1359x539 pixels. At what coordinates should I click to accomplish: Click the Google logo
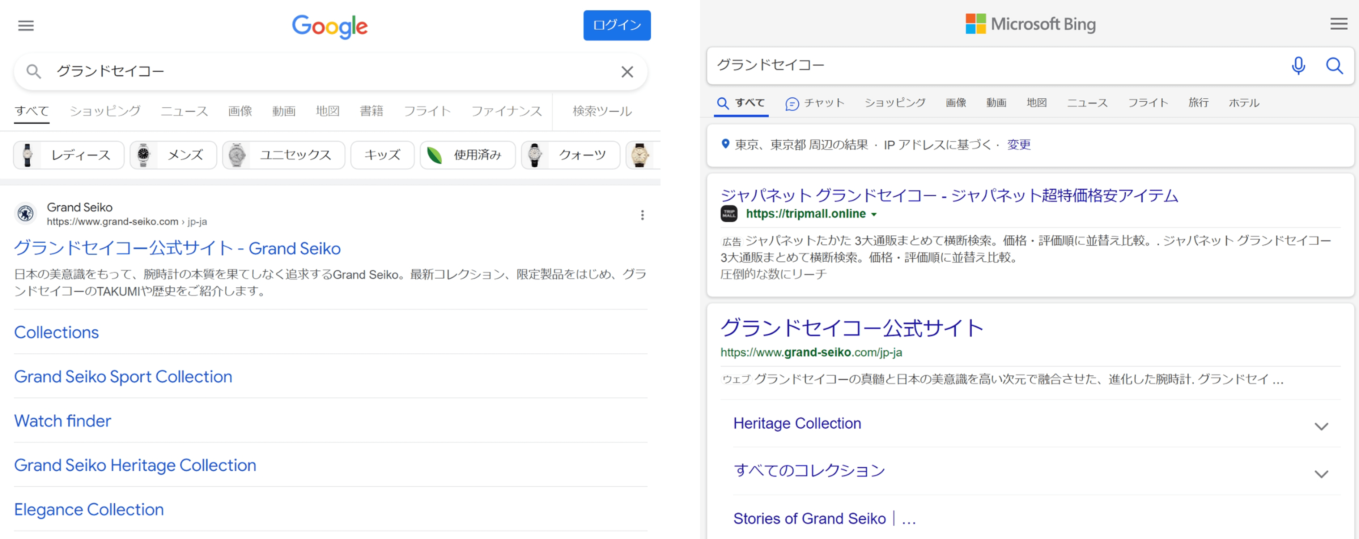330,26
